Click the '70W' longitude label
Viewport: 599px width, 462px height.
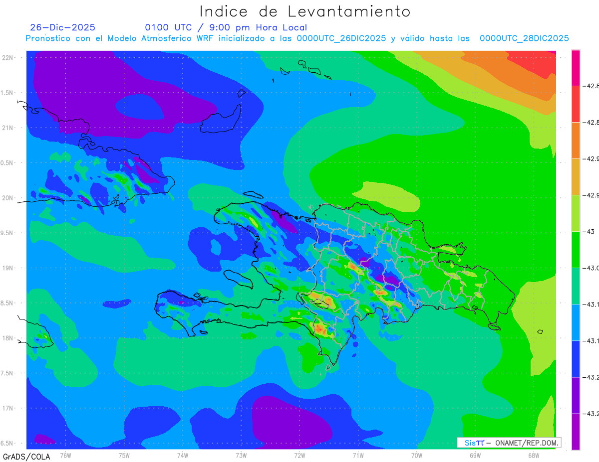(x=417, y=455)
